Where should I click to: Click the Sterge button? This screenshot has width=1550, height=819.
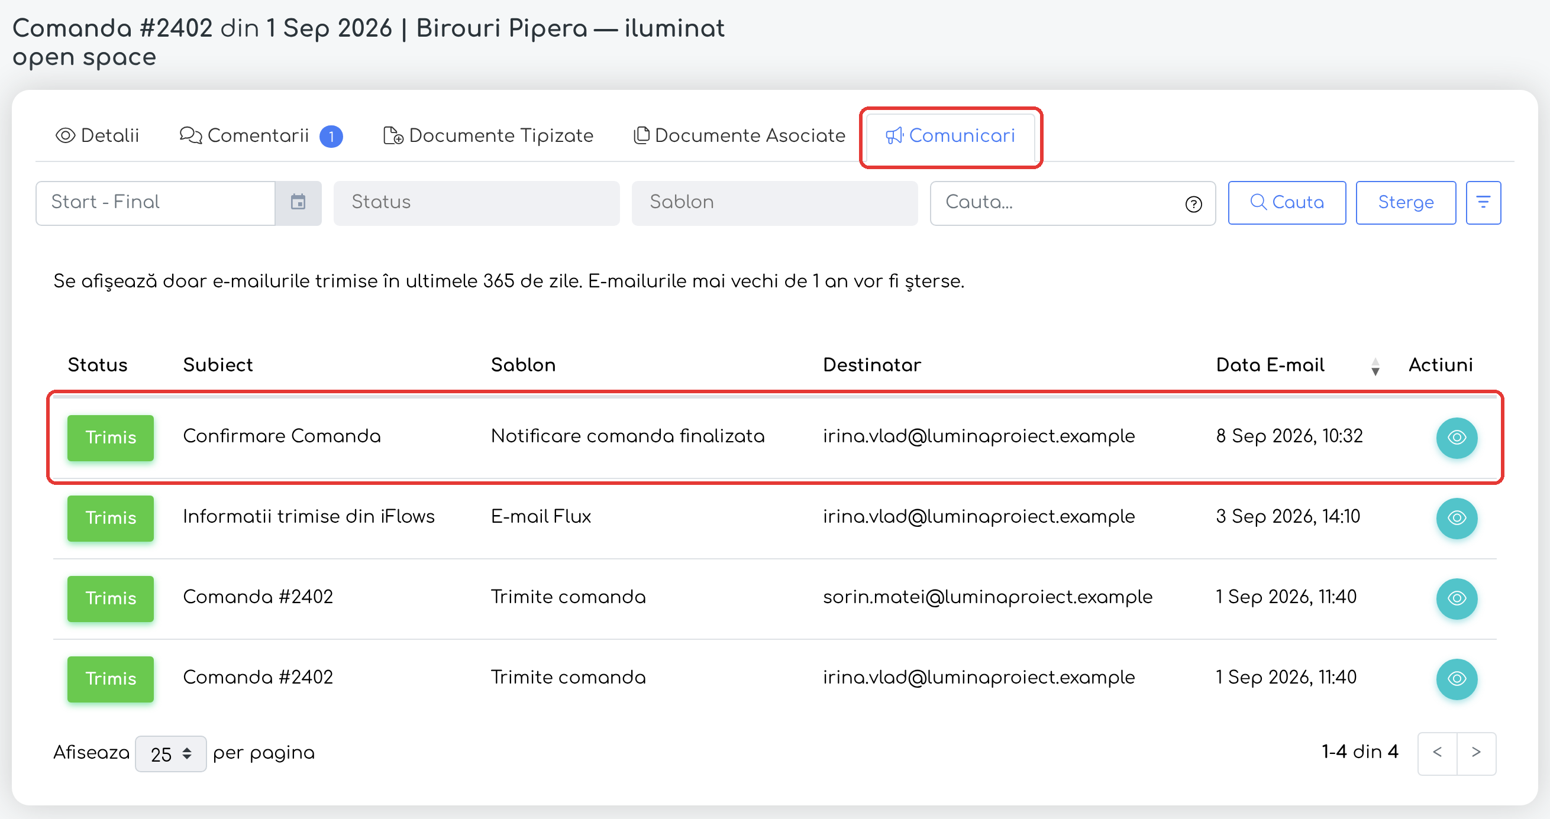(x=1405, y=203)
